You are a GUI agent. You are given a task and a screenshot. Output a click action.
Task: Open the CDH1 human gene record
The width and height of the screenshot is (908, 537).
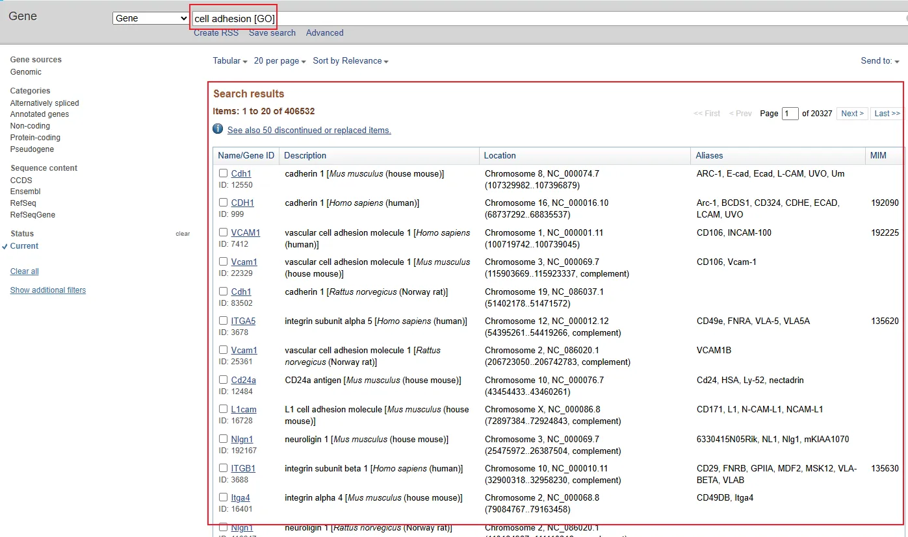(242, 203)
